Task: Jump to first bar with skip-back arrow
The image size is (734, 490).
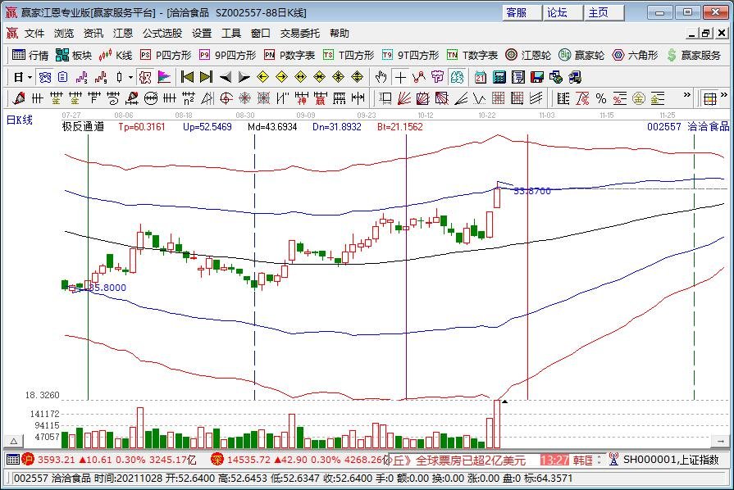Action: pos(187,77)
